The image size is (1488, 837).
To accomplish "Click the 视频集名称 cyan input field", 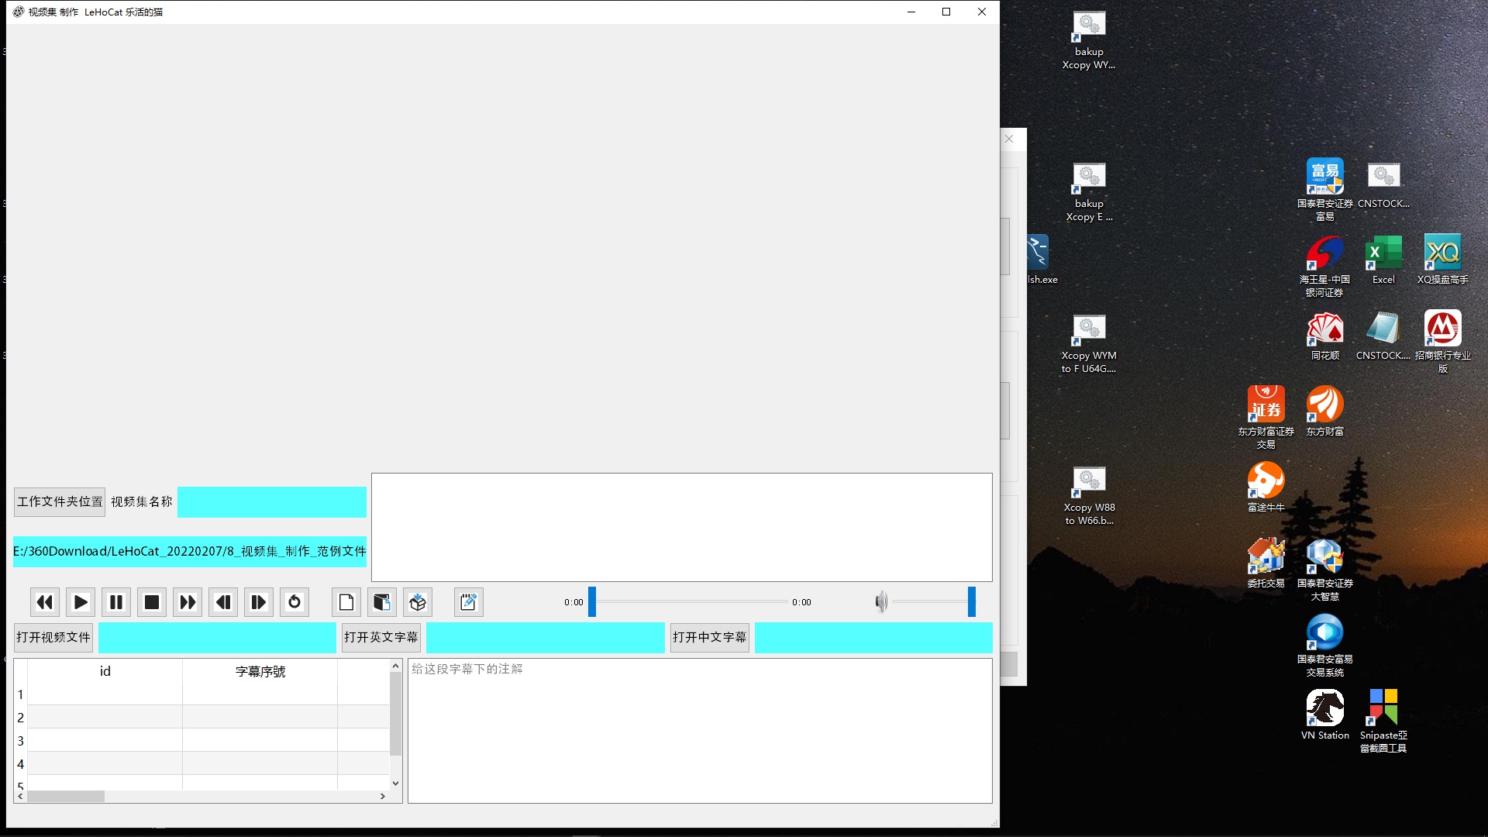I will point(271,501).
